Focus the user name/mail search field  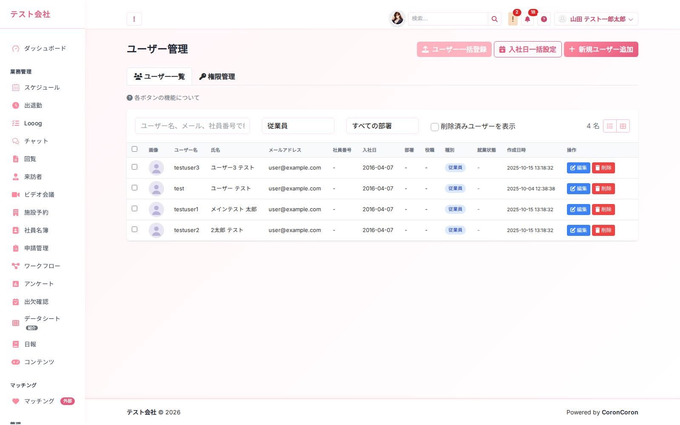pos(193,126)
